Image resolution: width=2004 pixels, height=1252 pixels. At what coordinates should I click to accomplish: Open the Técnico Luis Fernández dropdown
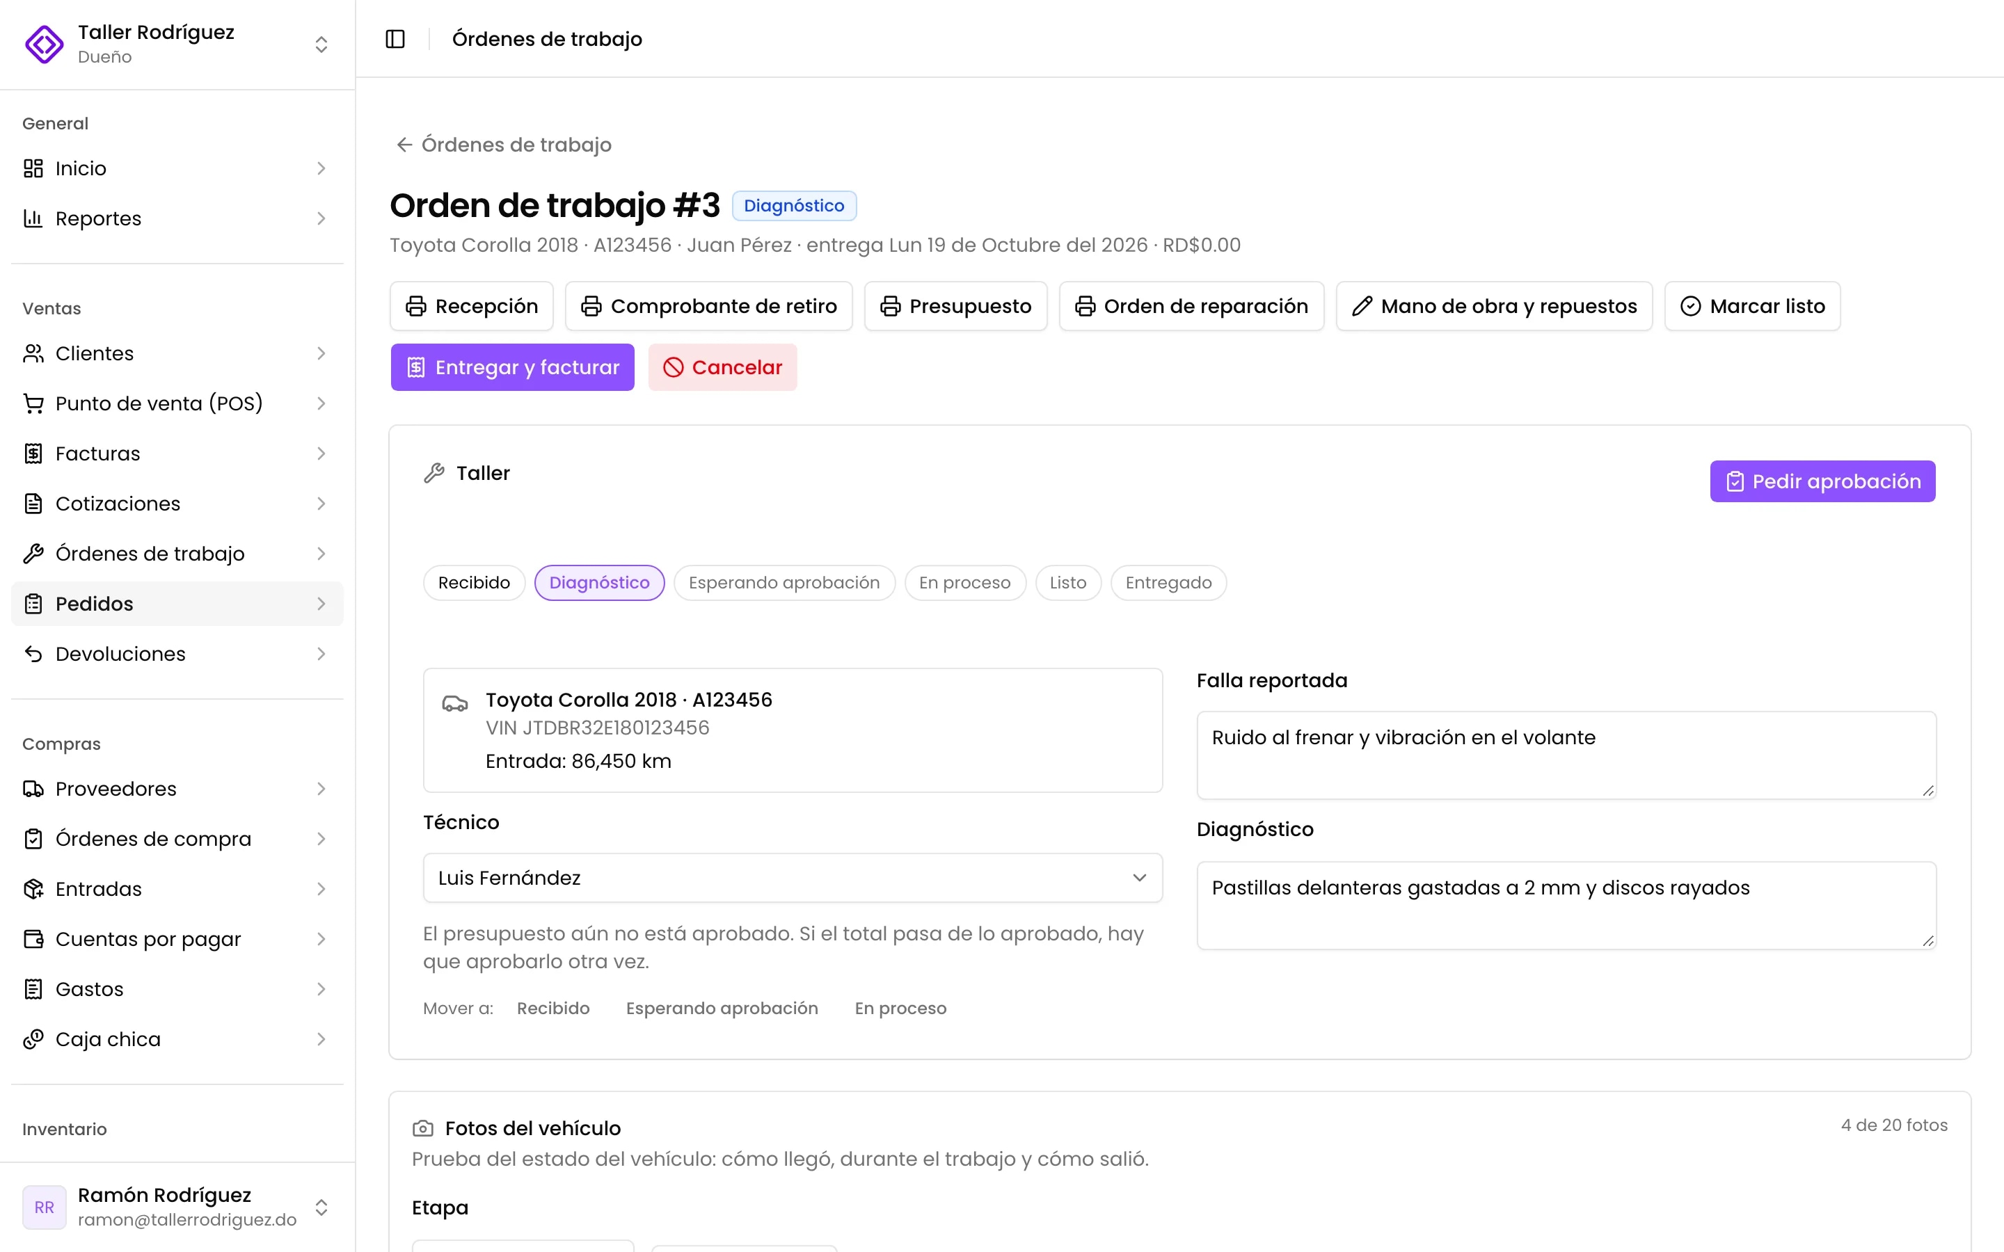[x=793, y=878]
